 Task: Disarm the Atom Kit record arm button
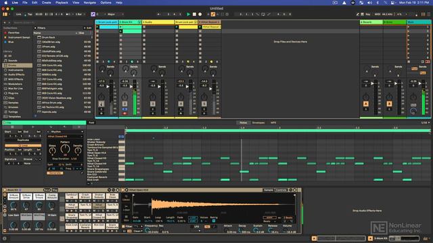pos(124,113)
